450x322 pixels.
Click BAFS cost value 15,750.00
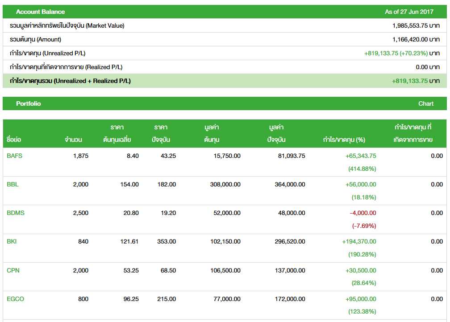[x=227, y=156]
